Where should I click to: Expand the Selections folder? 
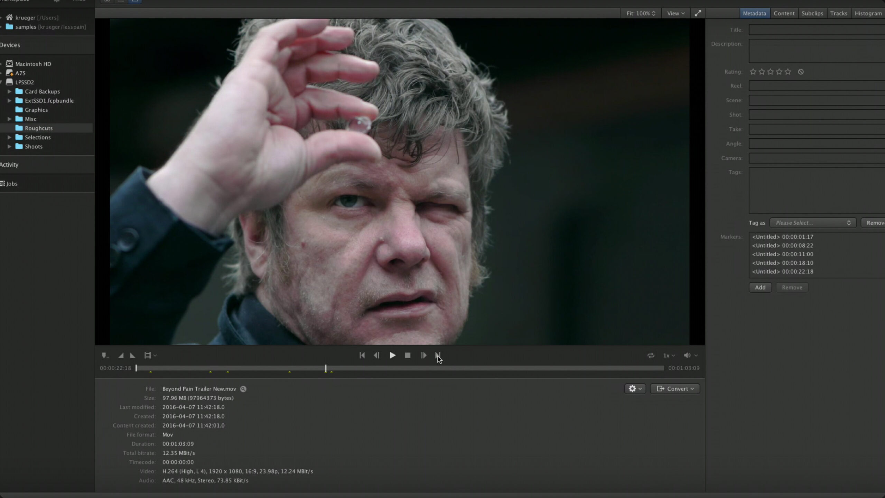[9, 137]
